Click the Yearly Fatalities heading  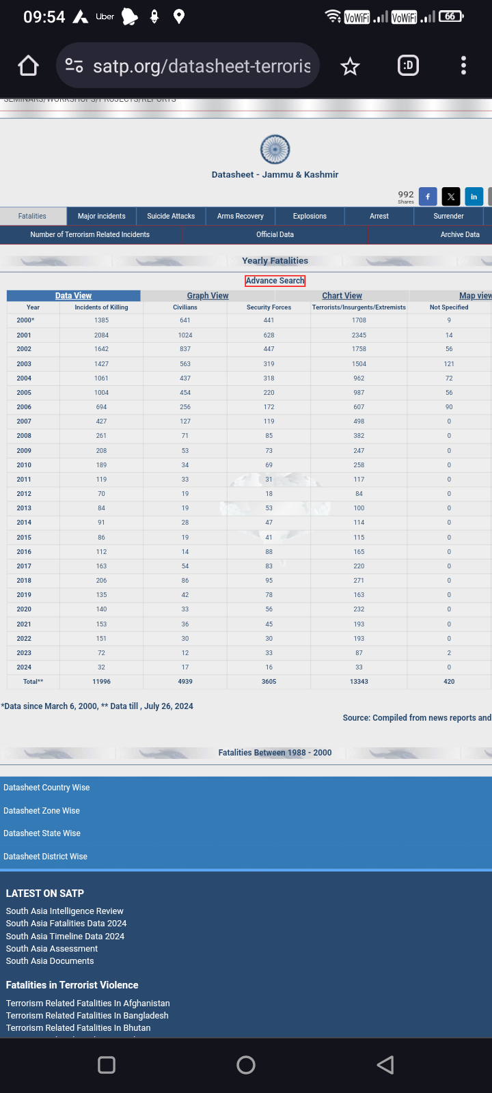pos(275,261)
